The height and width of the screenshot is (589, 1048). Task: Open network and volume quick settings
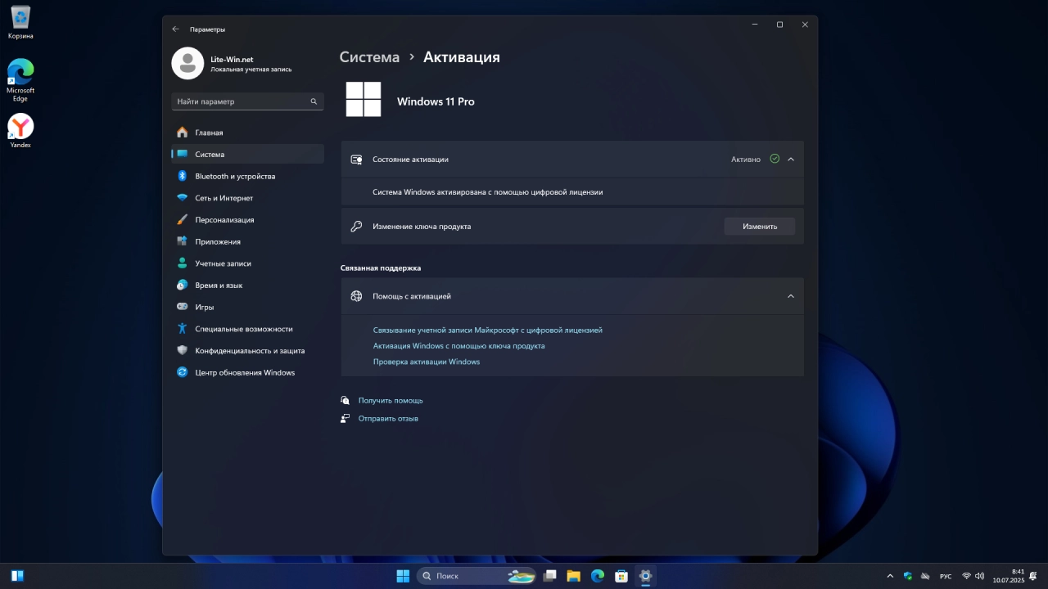(x=973, y=576)
